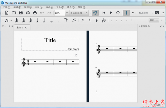Toggle MIDI input button
The image size is (166, 108).
tap(95, 13)
